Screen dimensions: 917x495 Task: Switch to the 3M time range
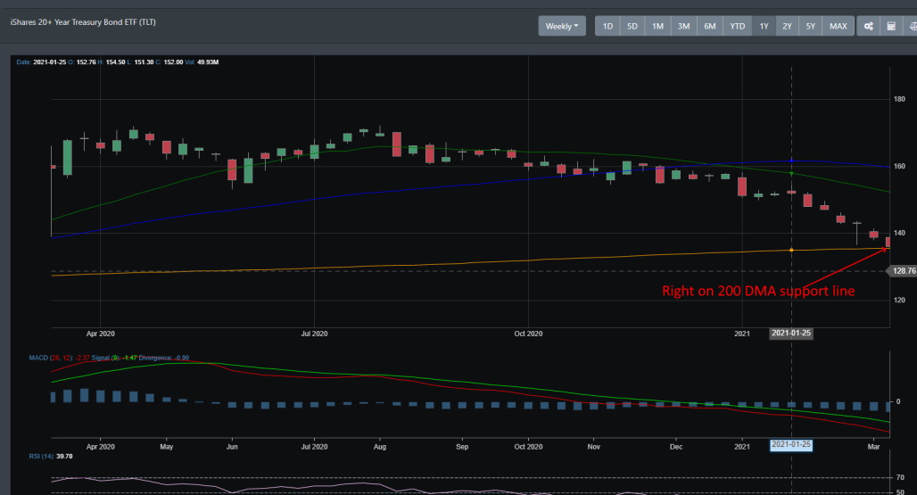(x=683, y=26)
